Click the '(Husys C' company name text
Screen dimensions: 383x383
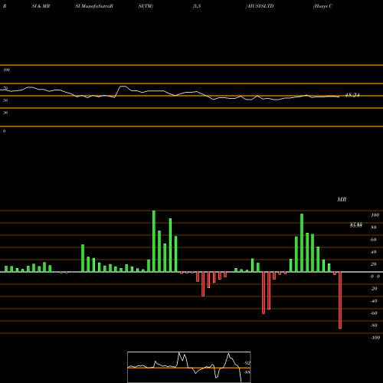(x=323, y=6)
